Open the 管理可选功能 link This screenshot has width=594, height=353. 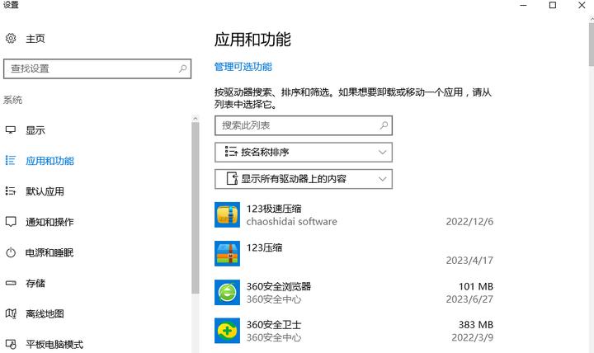(243, 67)
